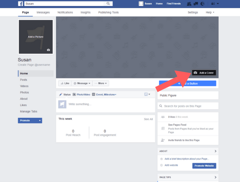Click the Photo/Video icon in composer
The height and width of the screenshot is (182, 240).
pyautogui.click(x=74, y=95)
